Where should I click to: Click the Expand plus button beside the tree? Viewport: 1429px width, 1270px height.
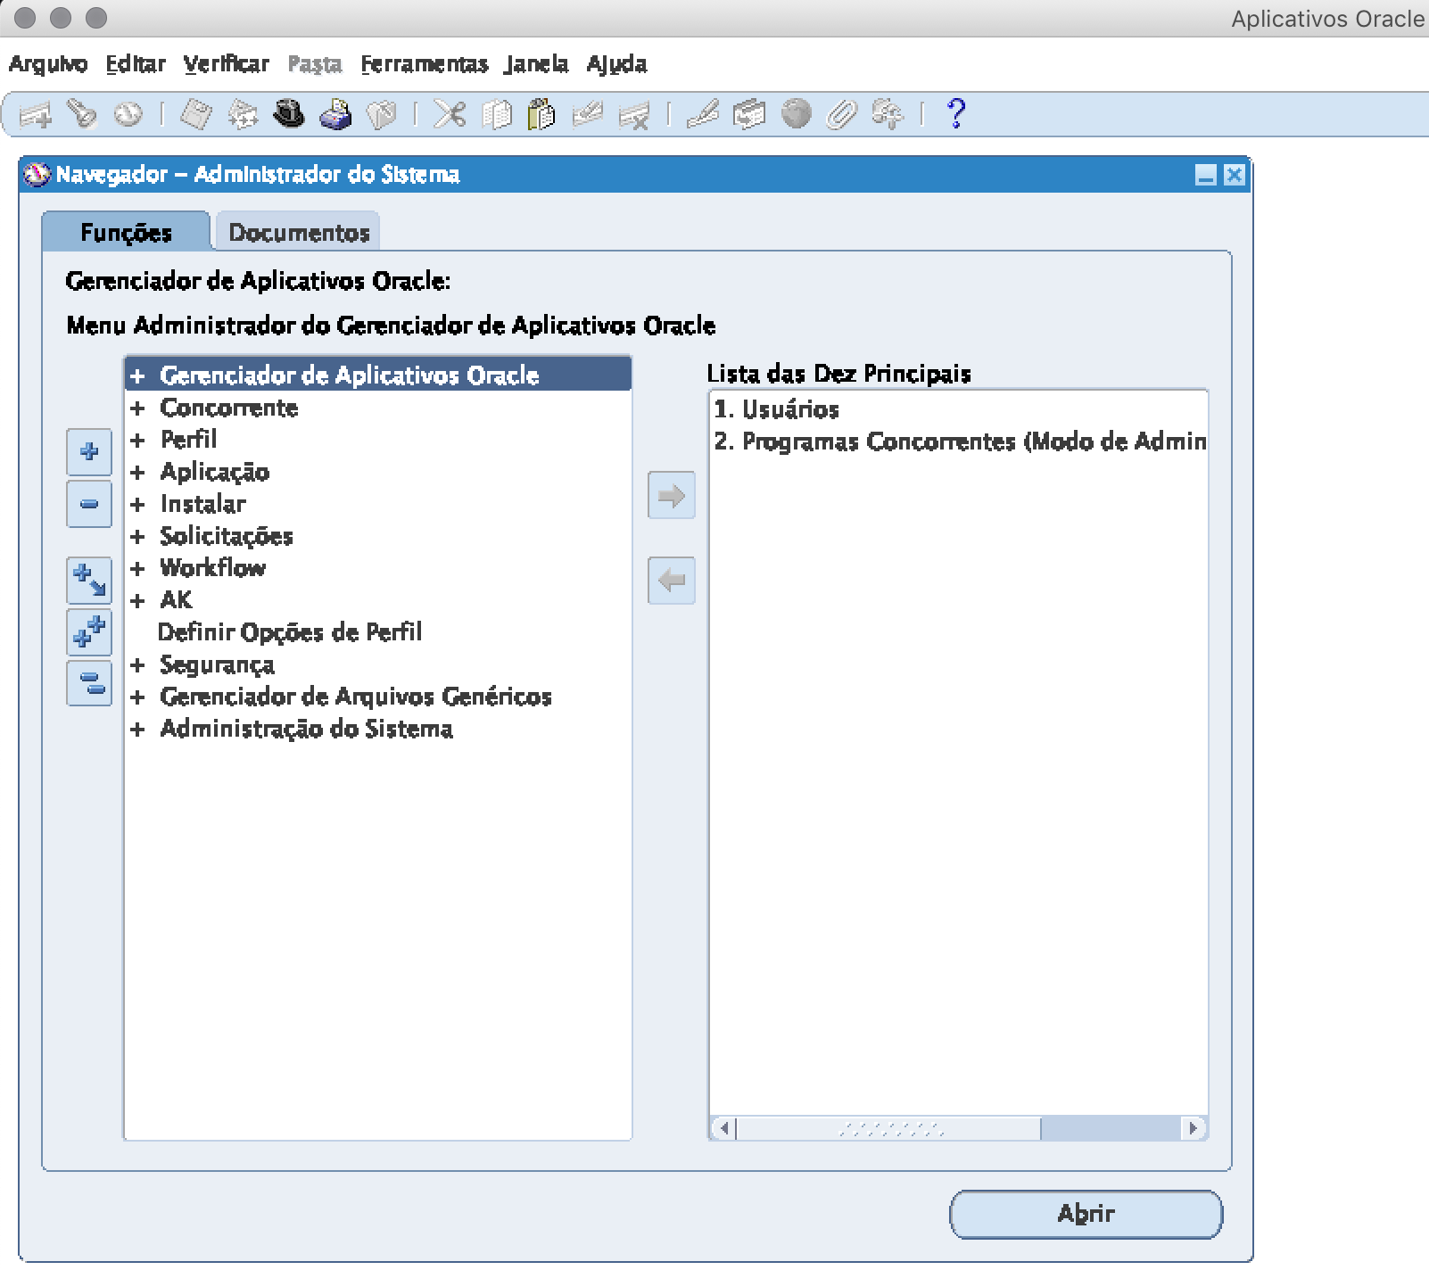coord(89,451)
